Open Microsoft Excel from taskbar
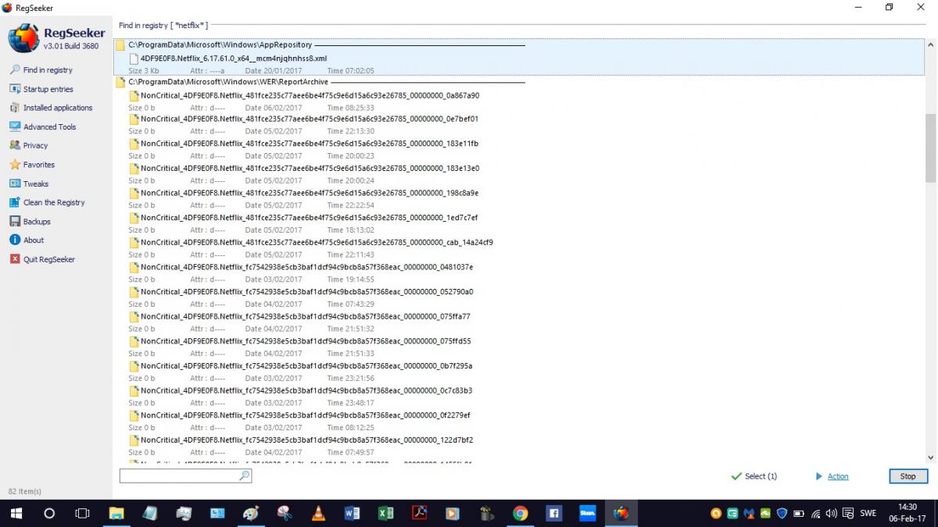The height and width of the screenshot is (527, 938). [x=385, y=513]
